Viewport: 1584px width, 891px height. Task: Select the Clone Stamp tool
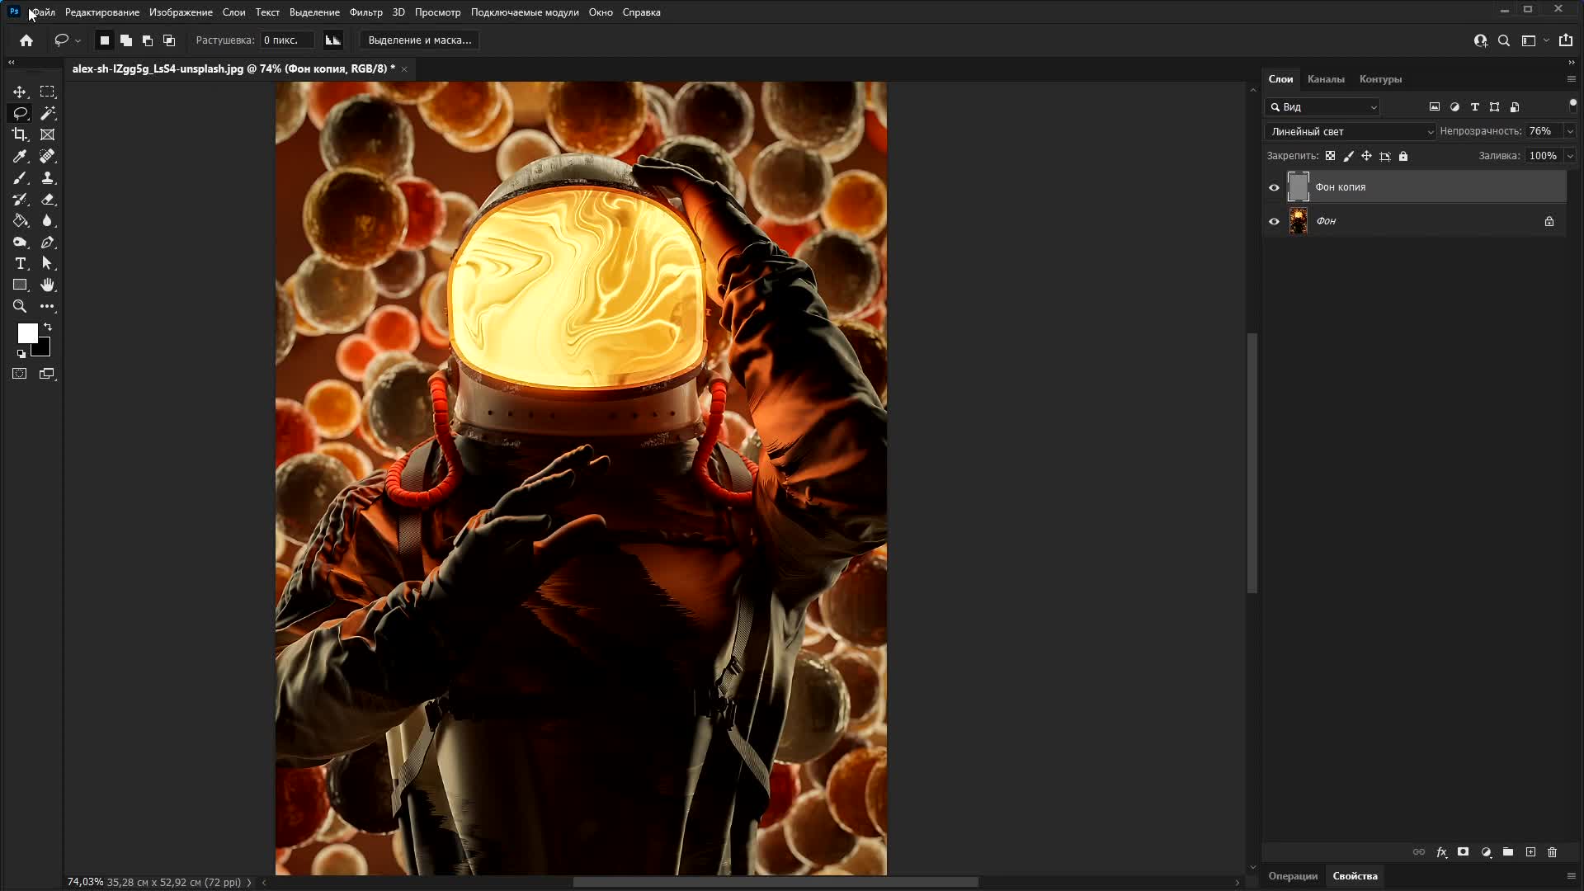(48, 177)
